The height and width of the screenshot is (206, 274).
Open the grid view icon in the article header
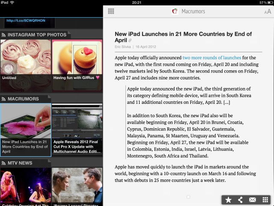point(111,11)
